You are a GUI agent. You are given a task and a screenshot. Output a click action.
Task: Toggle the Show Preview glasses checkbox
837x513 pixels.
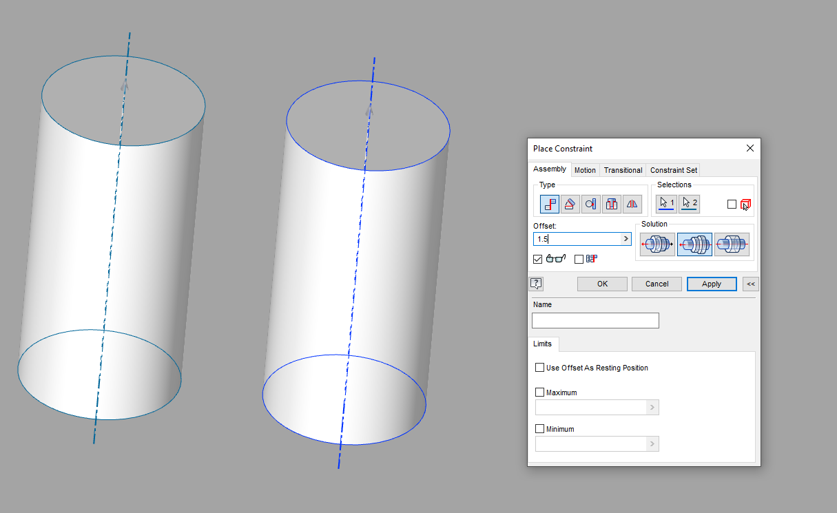coord(538,259)
